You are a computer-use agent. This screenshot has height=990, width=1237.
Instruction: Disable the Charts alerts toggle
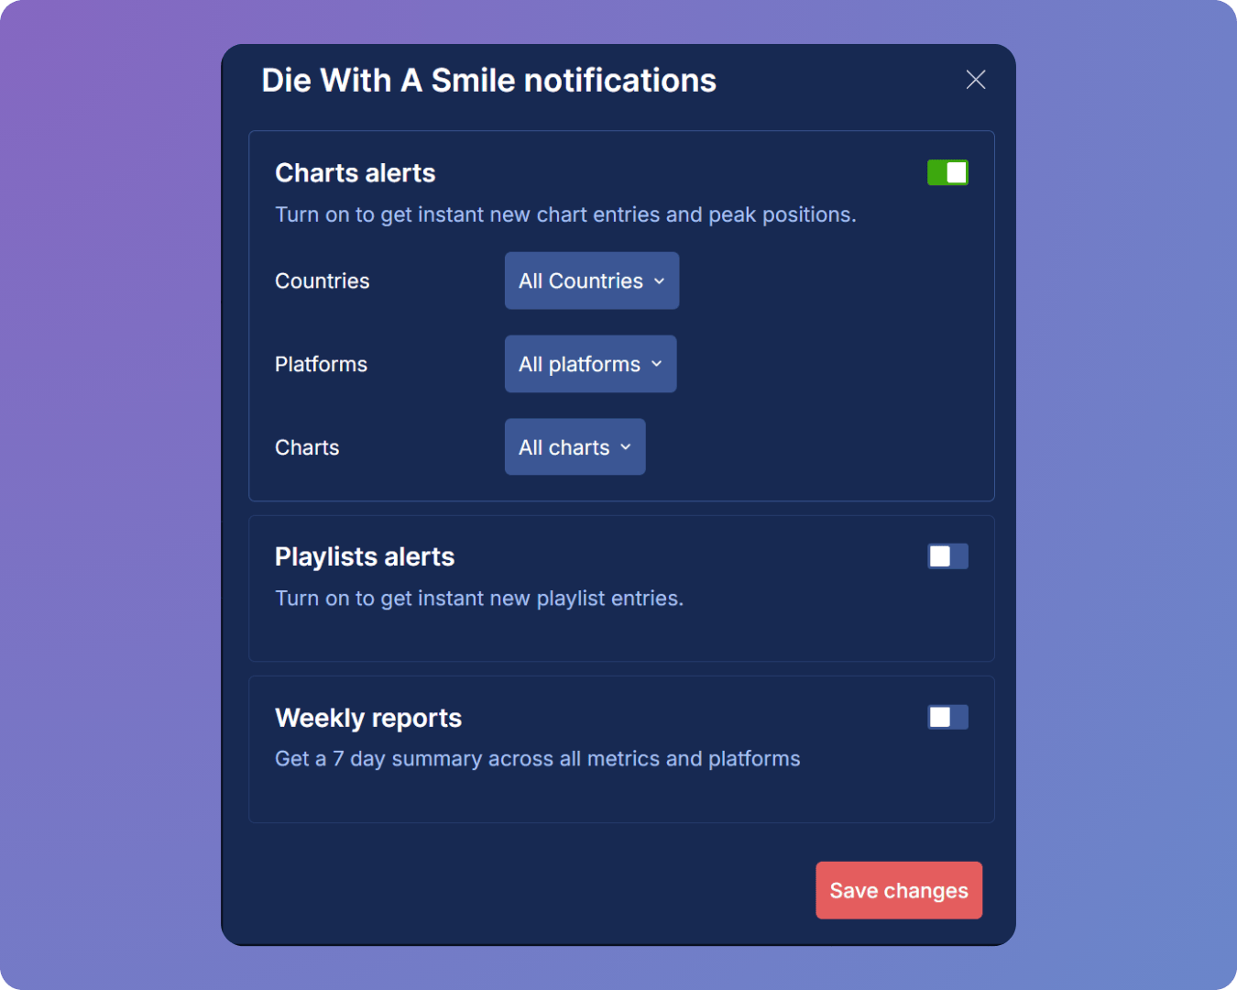pyautogui.click(x=947, y=171)
